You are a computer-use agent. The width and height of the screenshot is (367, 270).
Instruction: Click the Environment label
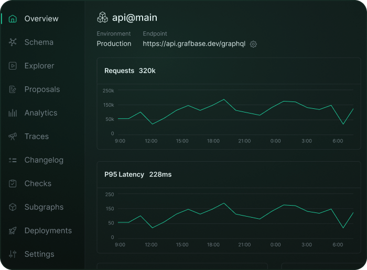tap(114, 33)
